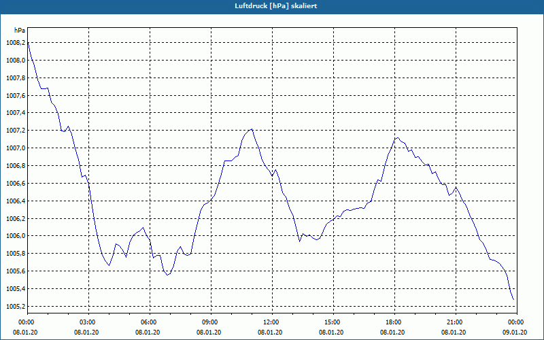Click the 1005,6 y-axis value

click(x=16, y=271)
